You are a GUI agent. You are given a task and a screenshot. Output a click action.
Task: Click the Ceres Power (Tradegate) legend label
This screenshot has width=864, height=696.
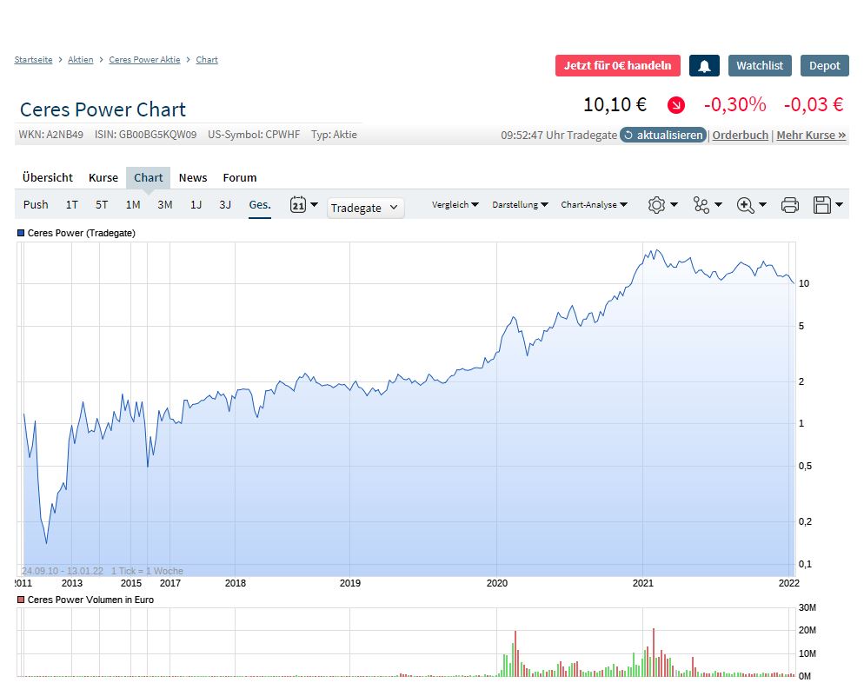click(x=82, y=233)
